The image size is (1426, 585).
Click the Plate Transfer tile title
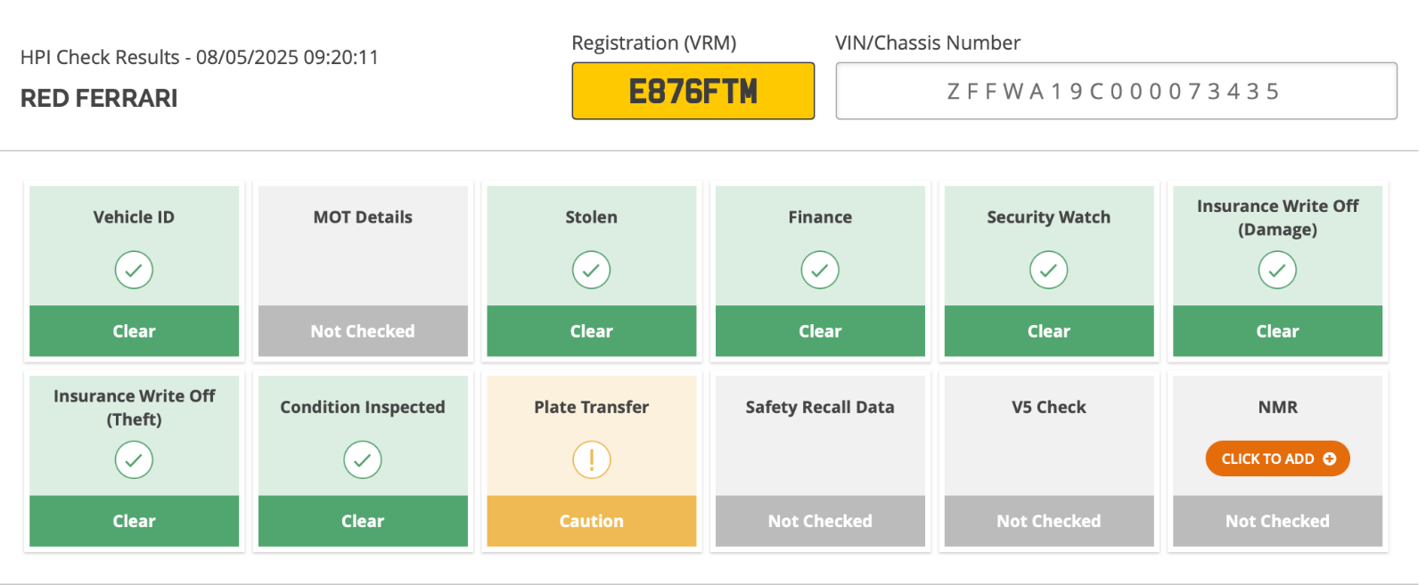(x=591, y=407)
